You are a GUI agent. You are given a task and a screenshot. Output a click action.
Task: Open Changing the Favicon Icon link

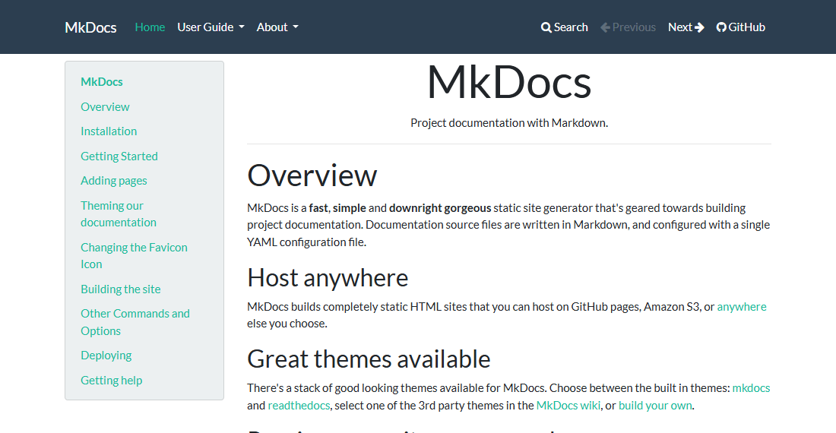tap(134, 256)
